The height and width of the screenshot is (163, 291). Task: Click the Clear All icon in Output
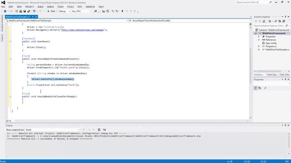99,130
